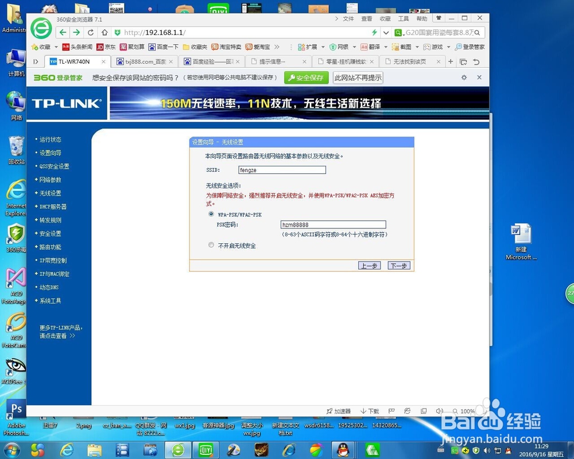Open the 游戏 toolbar dropdown arrow
The image size is (574, 459).
[449, 47]
